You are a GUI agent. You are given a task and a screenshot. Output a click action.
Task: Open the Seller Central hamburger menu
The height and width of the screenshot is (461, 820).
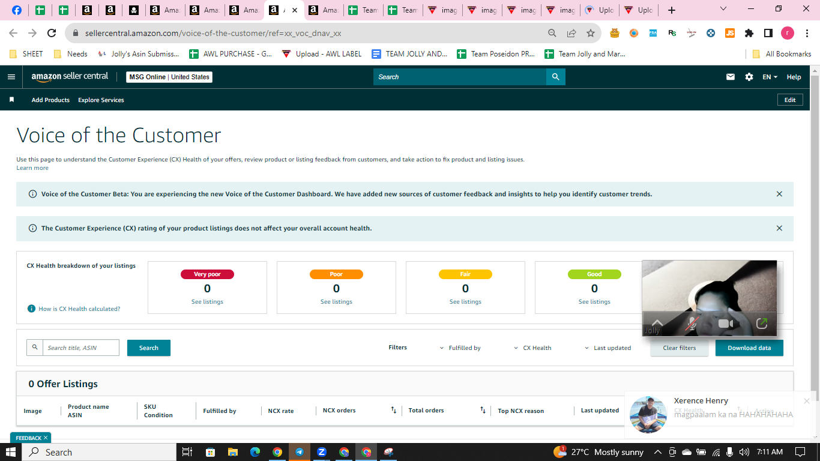click(11, 77)
